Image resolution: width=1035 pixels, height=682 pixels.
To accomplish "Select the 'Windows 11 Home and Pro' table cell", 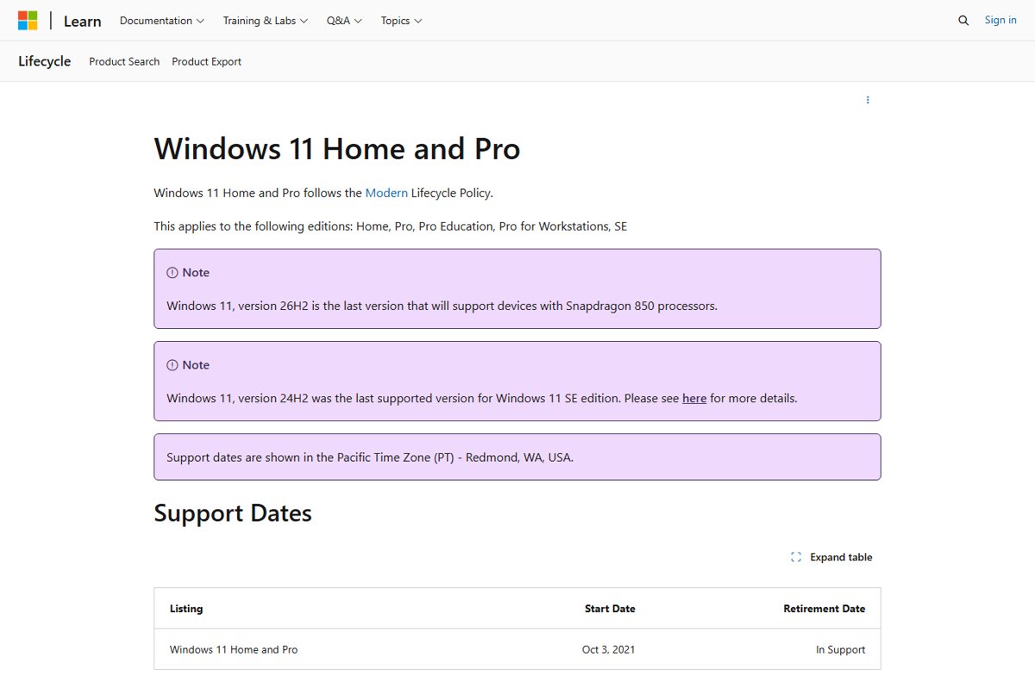I will pyautogui.click(x=234, y=650).
